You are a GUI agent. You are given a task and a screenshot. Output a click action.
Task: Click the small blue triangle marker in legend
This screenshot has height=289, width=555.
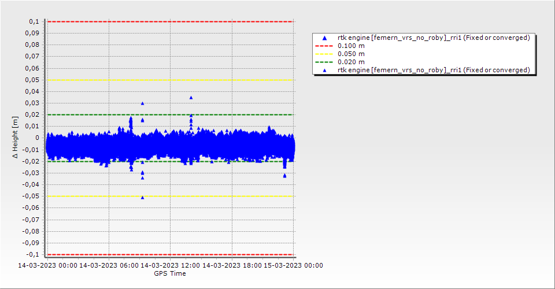point(324,70)
